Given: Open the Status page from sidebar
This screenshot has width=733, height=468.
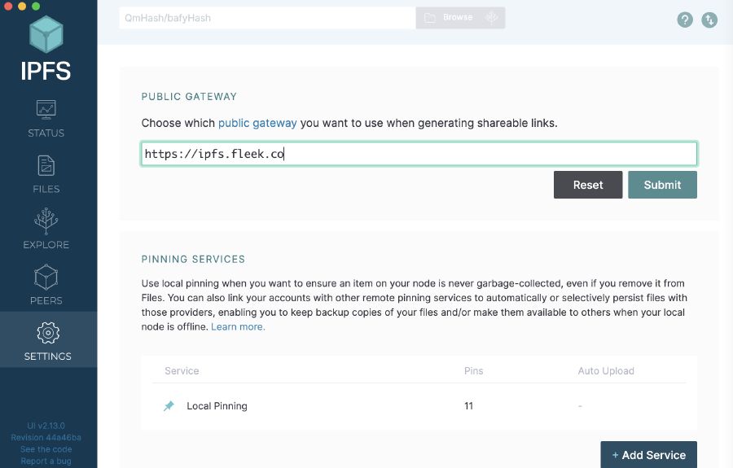Looking at the screenshot, I should (46, 119).
